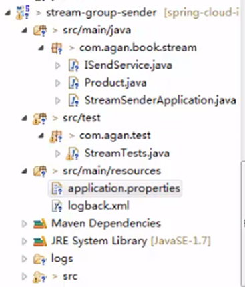Click the src/main/java source folder icon
This screenshot has width=245, height=287.
pos(40,31)
